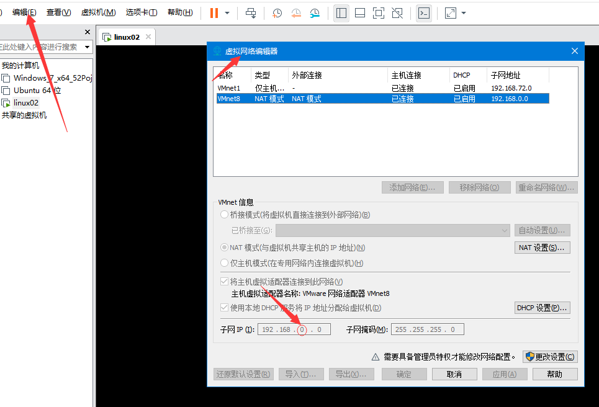The width and height of the screenshot is (599, 407).
Task: Click the 重命名网络(W)... button
Action: [x=546, y=187]
